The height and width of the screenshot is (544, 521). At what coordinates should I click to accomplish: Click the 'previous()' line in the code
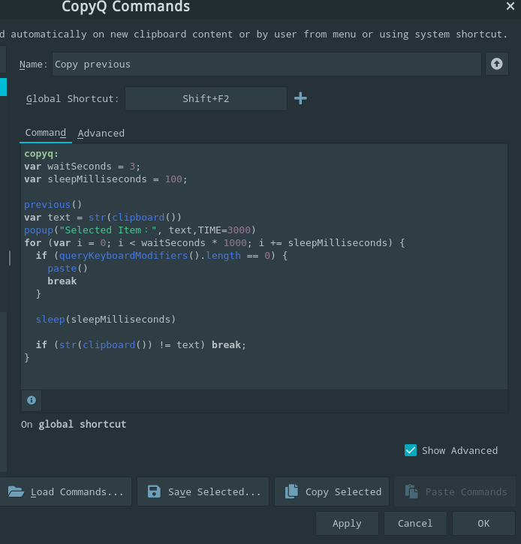(x=53, y=205)
